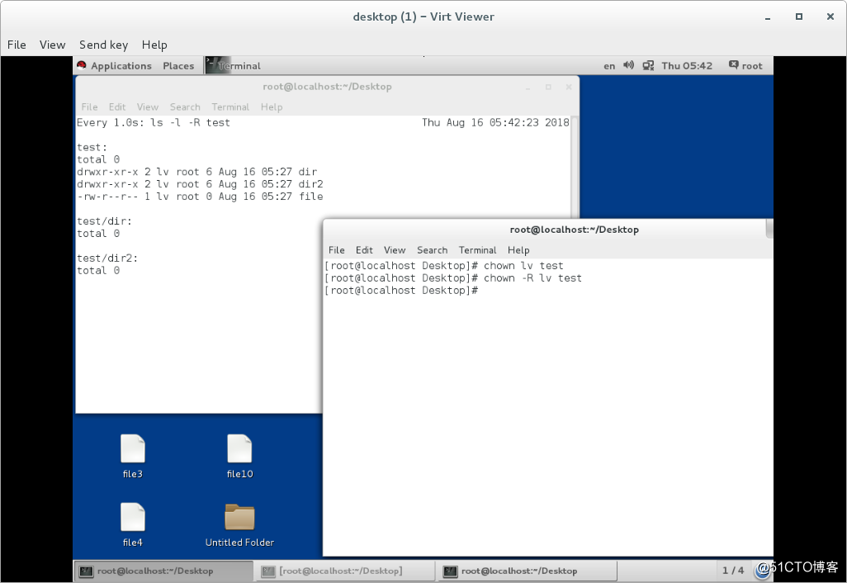Click the background terminal title bar
Image resolution: width=847 pixels, height=583 pixels.
[327, 87]
